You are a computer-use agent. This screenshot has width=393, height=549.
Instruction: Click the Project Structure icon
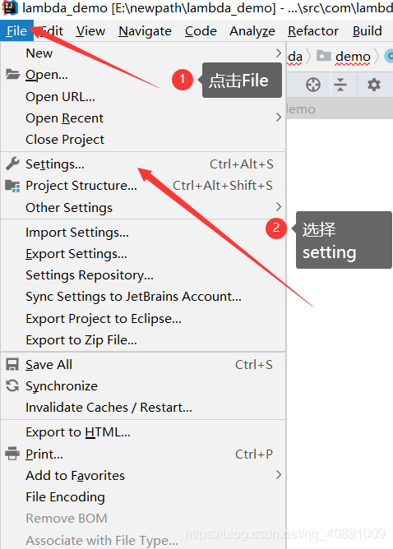point(12,186)
